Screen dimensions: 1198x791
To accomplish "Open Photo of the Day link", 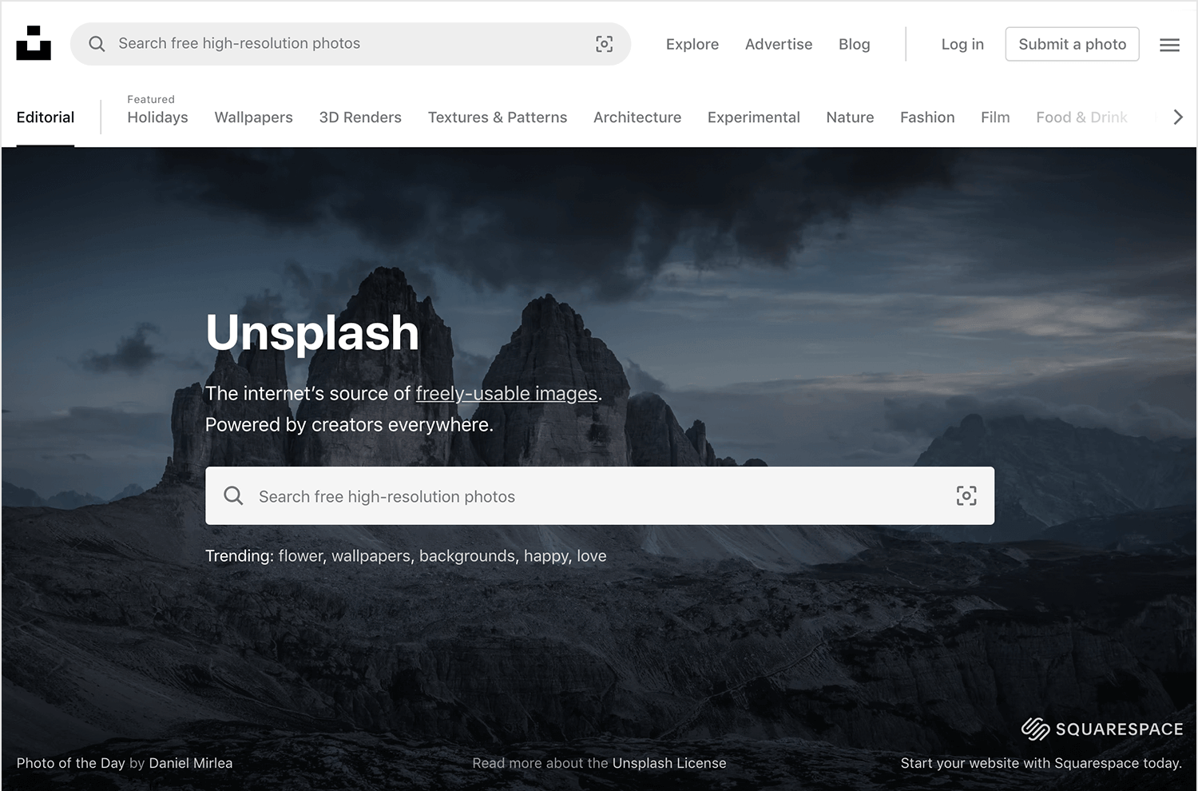I will 70,763.
